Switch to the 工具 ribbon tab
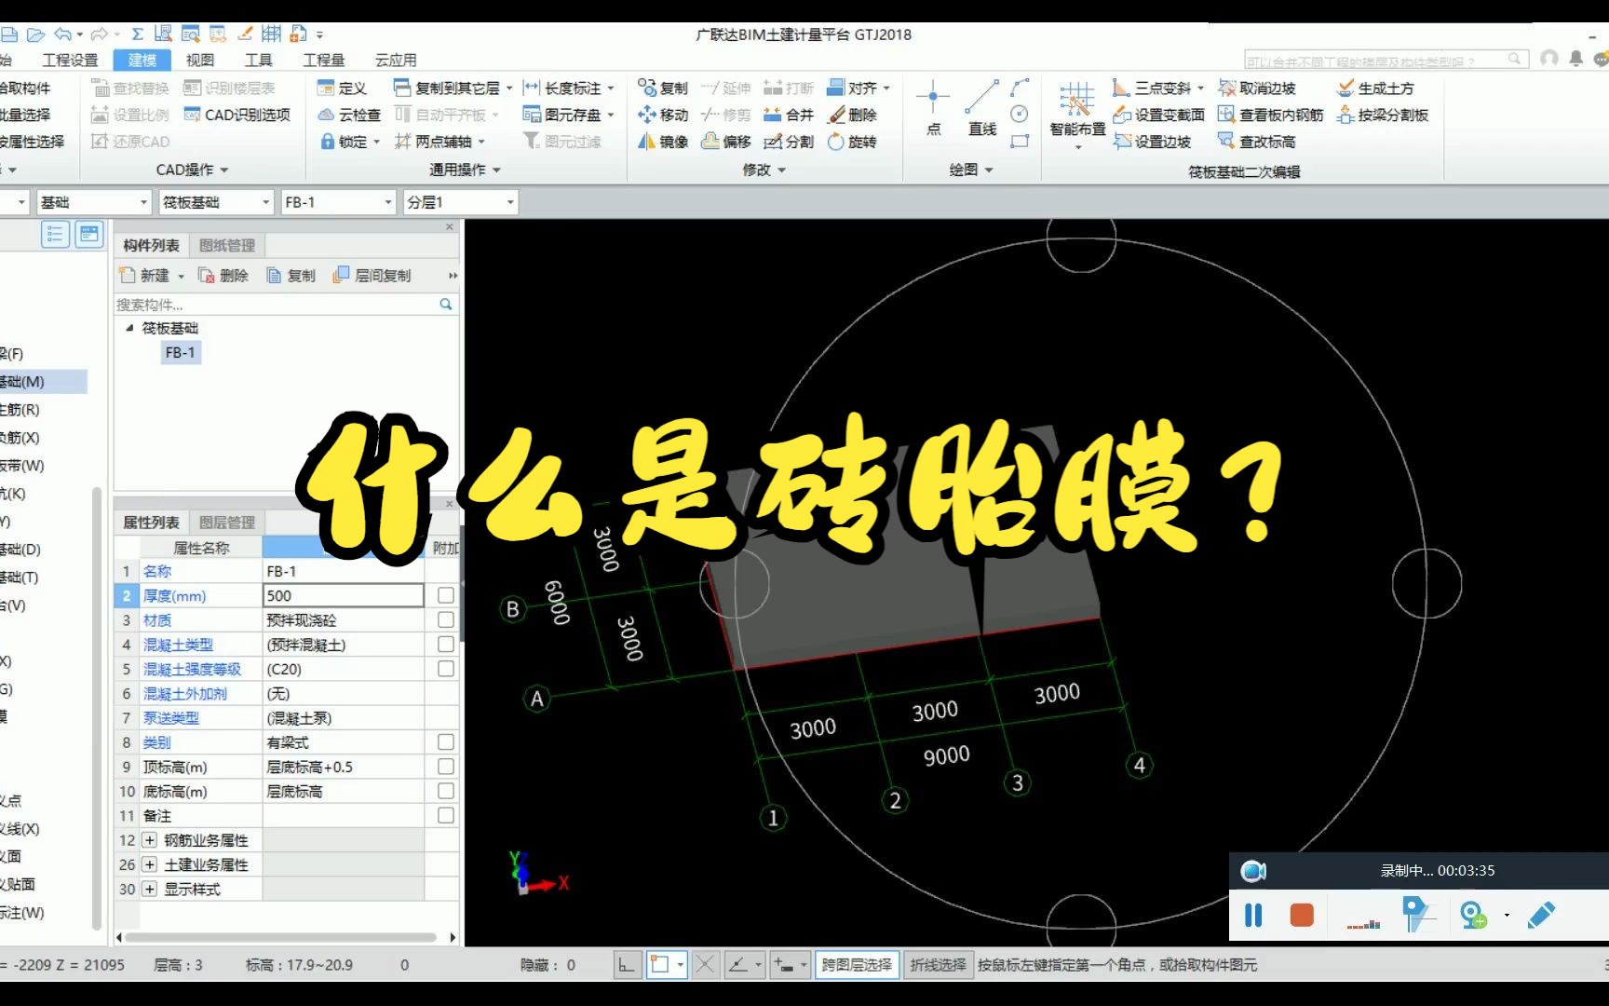 [x=258, y=60]
